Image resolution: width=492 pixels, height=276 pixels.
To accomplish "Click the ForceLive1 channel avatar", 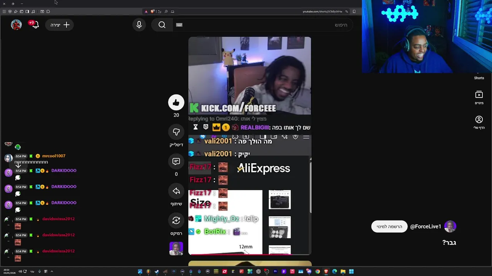I will 450,227.
